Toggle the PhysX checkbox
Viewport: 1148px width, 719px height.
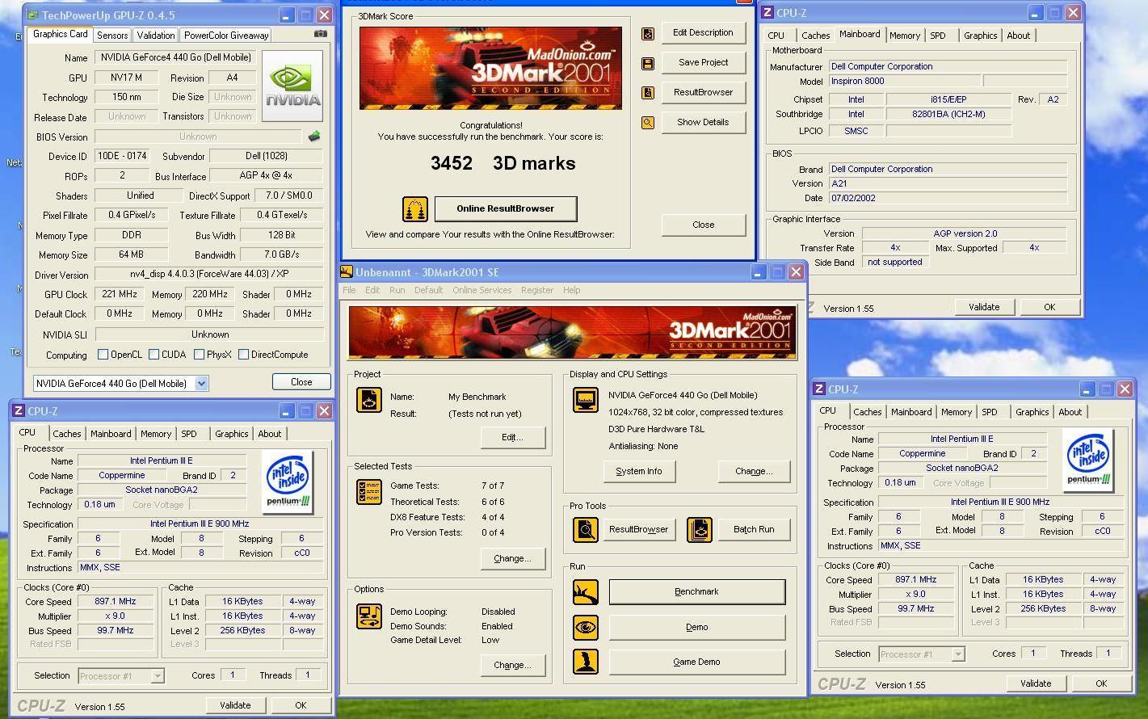click(x=199, y=355)
